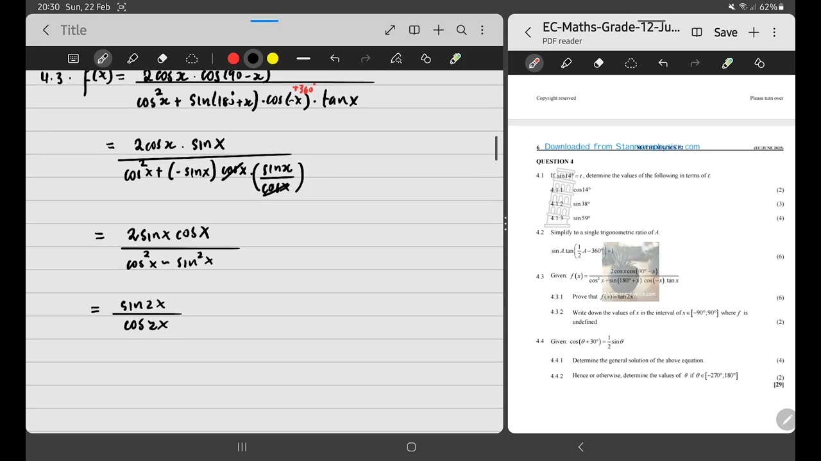
Task: Open battery status at 62%
Action: 773,7
